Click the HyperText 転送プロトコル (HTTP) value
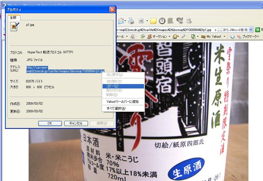Screen dimensions: 263x181 [x=50, y=52]
